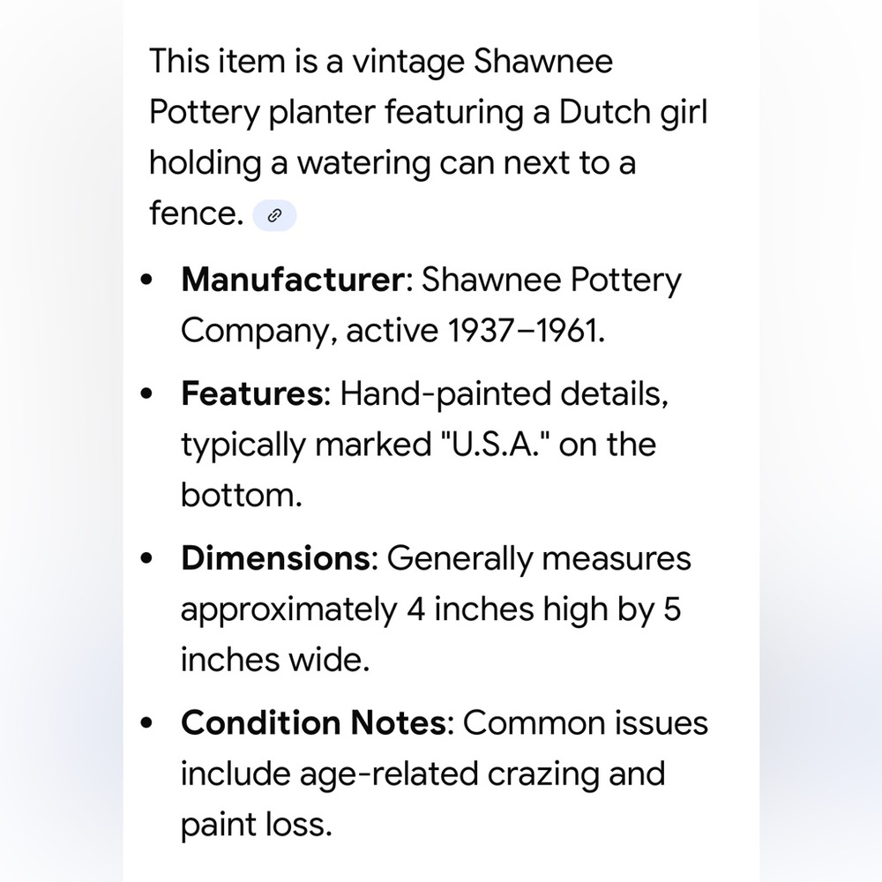
Task: Click the quoted "U.S.A." marking text
Action: (493, 445)
